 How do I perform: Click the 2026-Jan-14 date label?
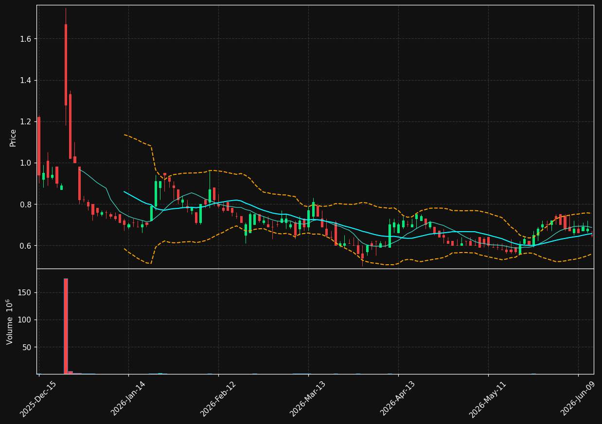(x=128, y=399)
